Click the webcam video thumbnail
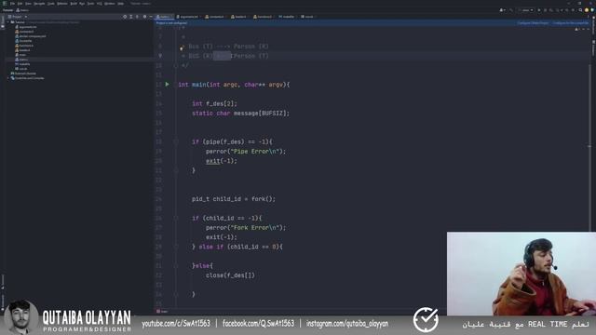This screenshot has height=335, width=596. [521, 274]
